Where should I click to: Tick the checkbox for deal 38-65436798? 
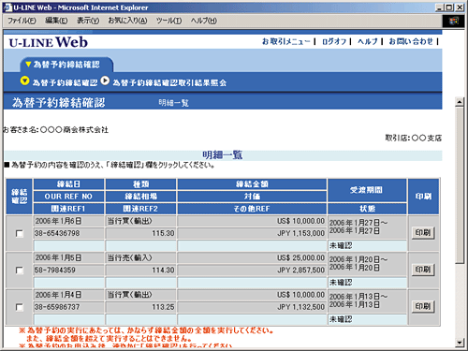pos(20,233)
